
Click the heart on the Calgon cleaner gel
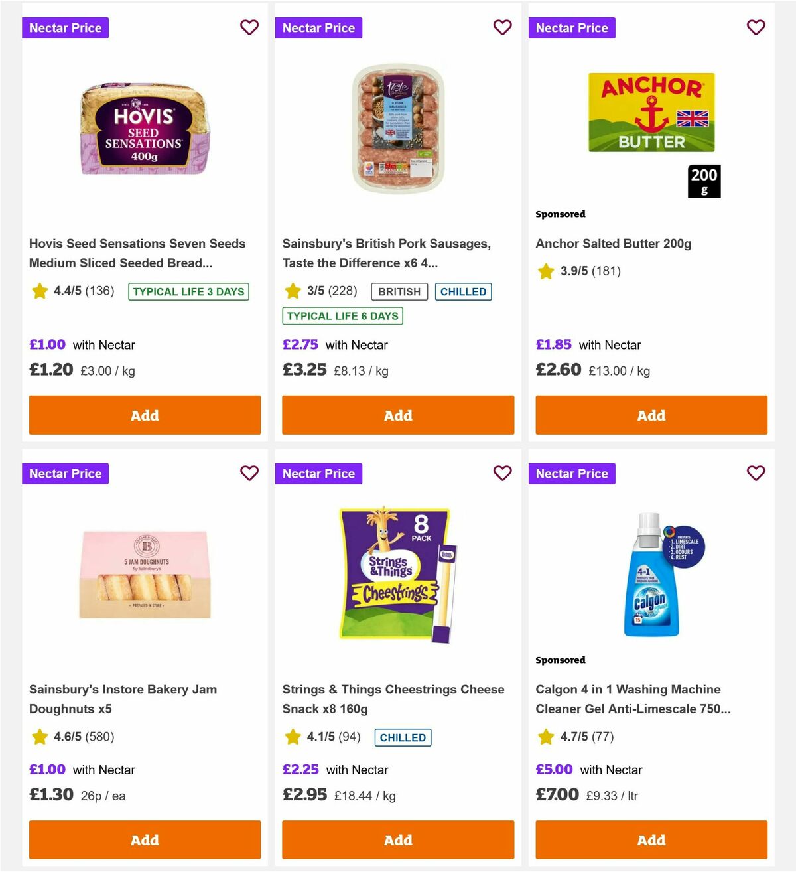756,473
